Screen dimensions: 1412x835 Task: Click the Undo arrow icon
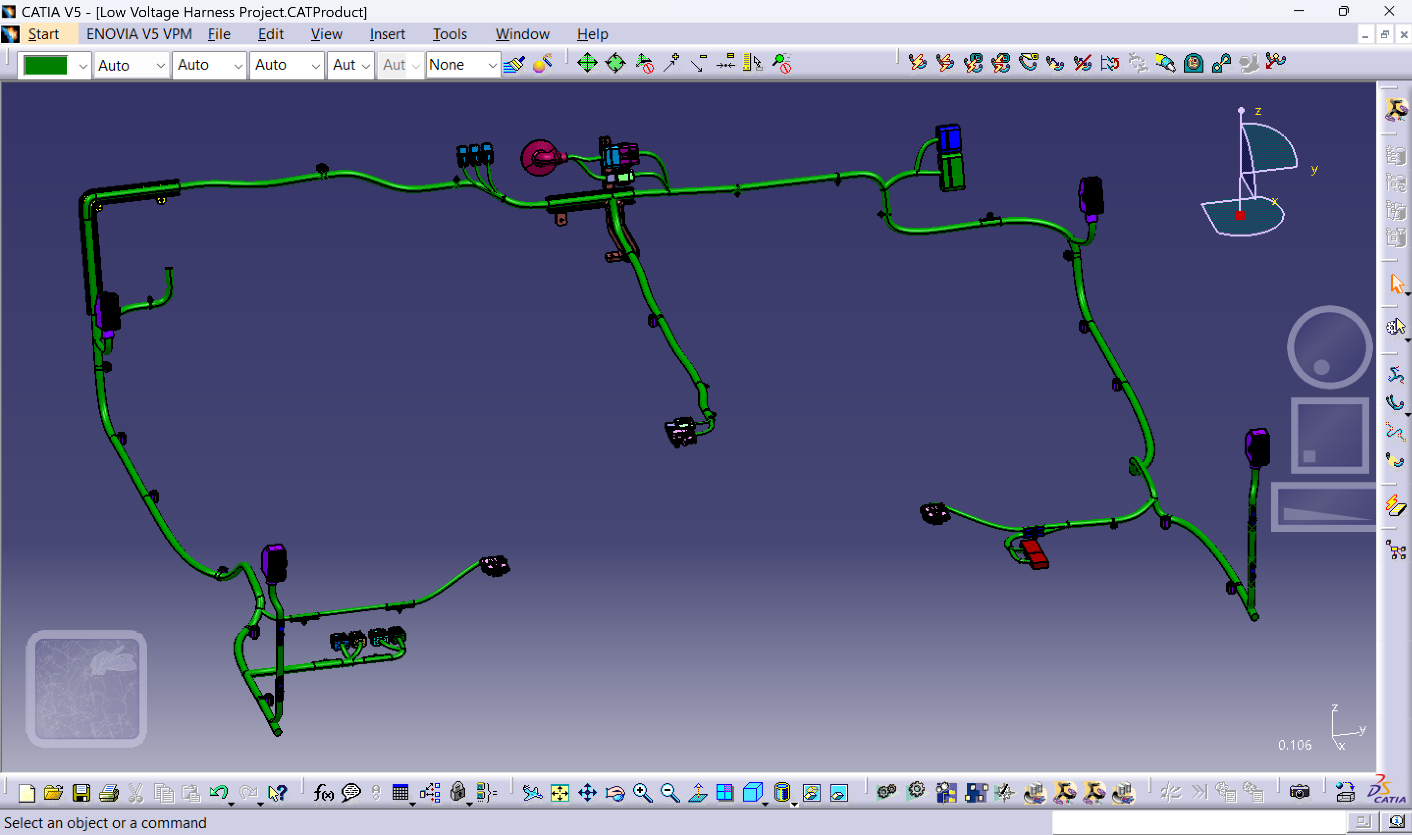[x=218, y=793]
